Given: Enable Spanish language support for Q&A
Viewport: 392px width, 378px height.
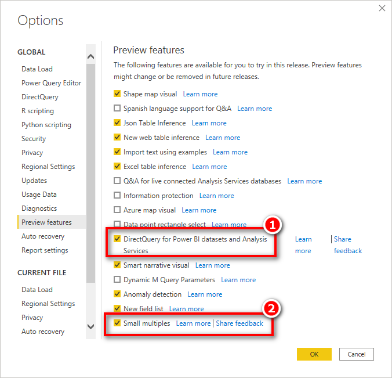Looking at the screenshot, I should pyautogui.click(x=117, y=108).
